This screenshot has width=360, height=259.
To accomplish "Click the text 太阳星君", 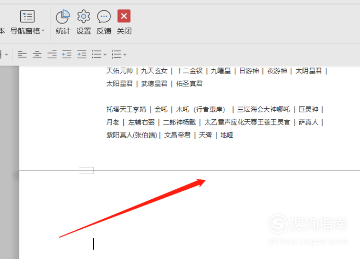I will click(x=119, y=84).
